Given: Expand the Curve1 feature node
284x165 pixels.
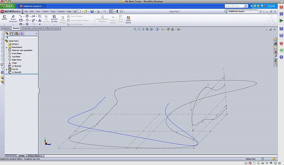Looking at the screenshot, I should (7, 69).
